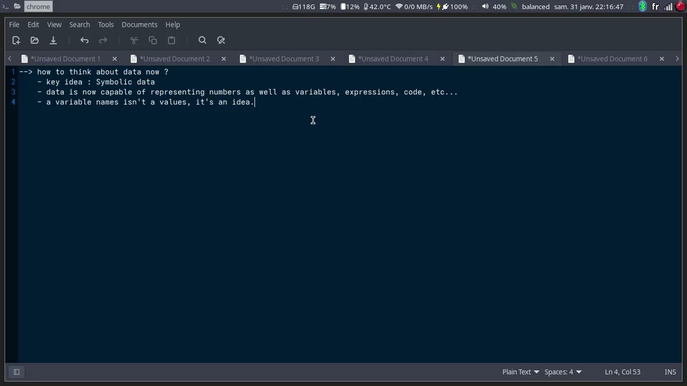Screen dimensions: 687x386
Task: Toggle the INS insert mode indicator
Action: (x=670, y=372)
